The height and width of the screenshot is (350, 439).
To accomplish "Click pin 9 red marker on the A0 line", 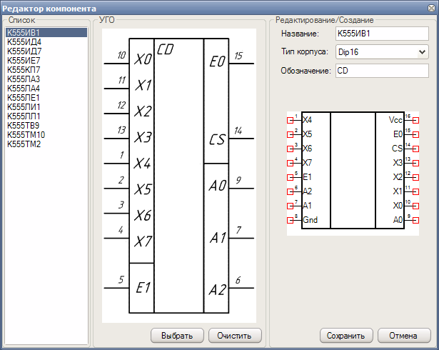I will tap(415, 220).
